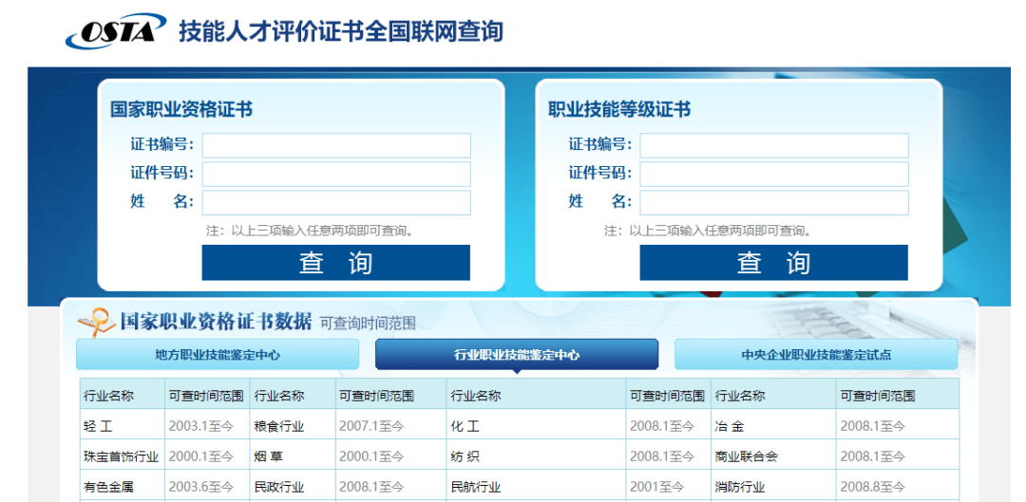Focus 证件号码 field in 国家职业资格证书 form
The width and height of the screenshot is (1026, 502).
[x=336, y=174]
